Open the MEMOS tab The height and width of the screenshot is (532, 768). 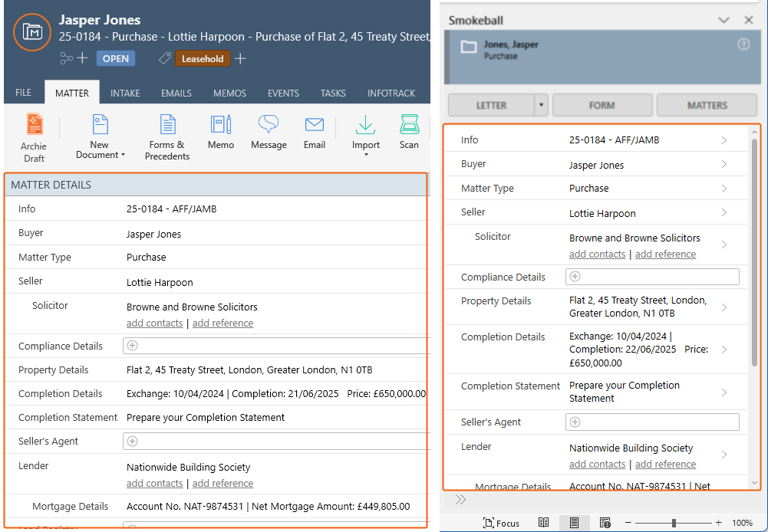point(229,93)
